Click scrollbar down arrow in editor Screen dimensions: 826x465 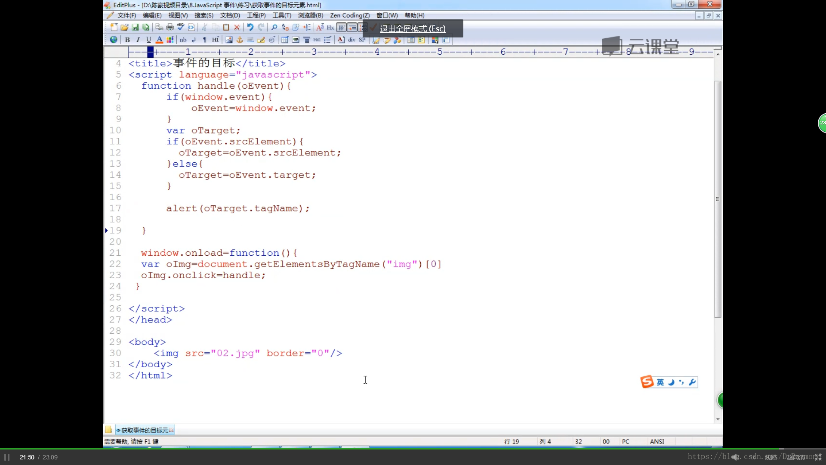click(718, 419)
